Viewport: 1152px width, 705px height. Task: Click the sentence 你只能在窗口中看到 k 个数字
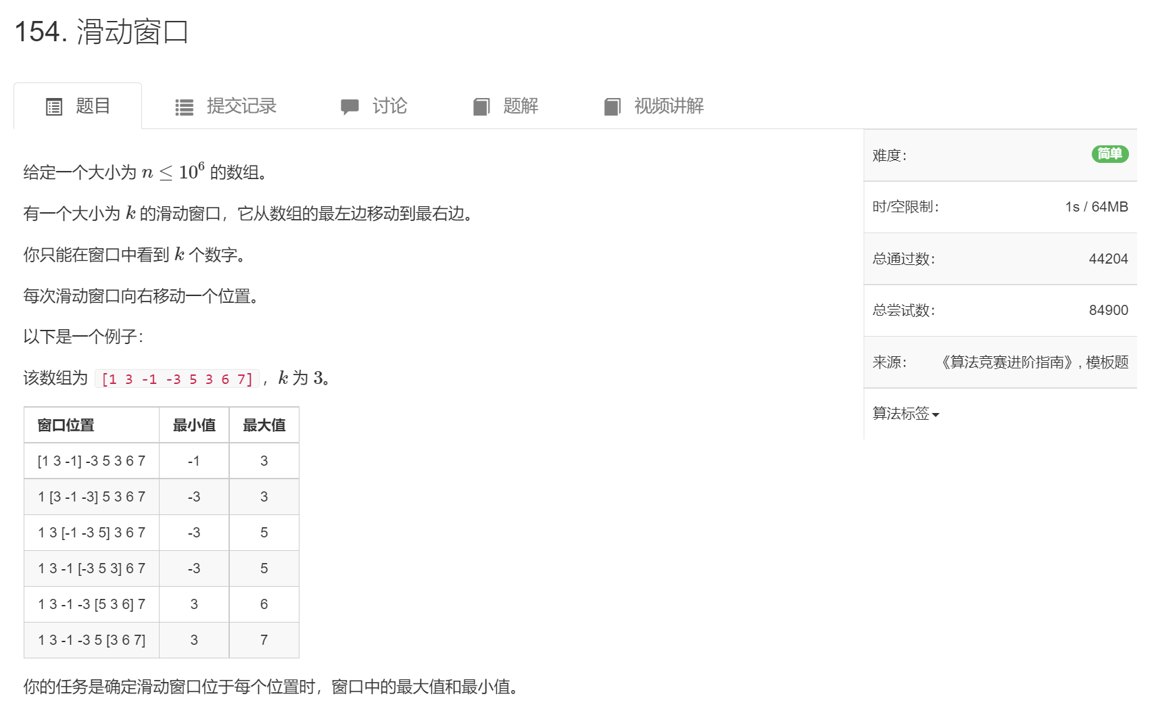(135, 255)
